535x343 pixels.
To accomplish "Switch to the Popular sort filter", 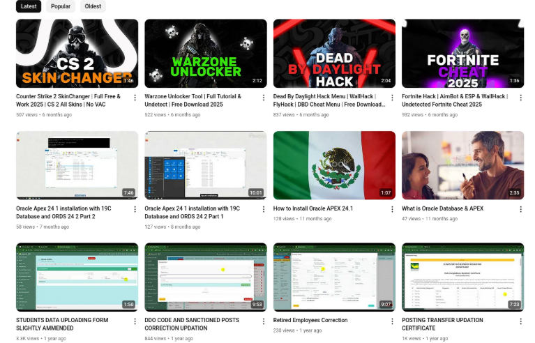I will tap(61, 6).
